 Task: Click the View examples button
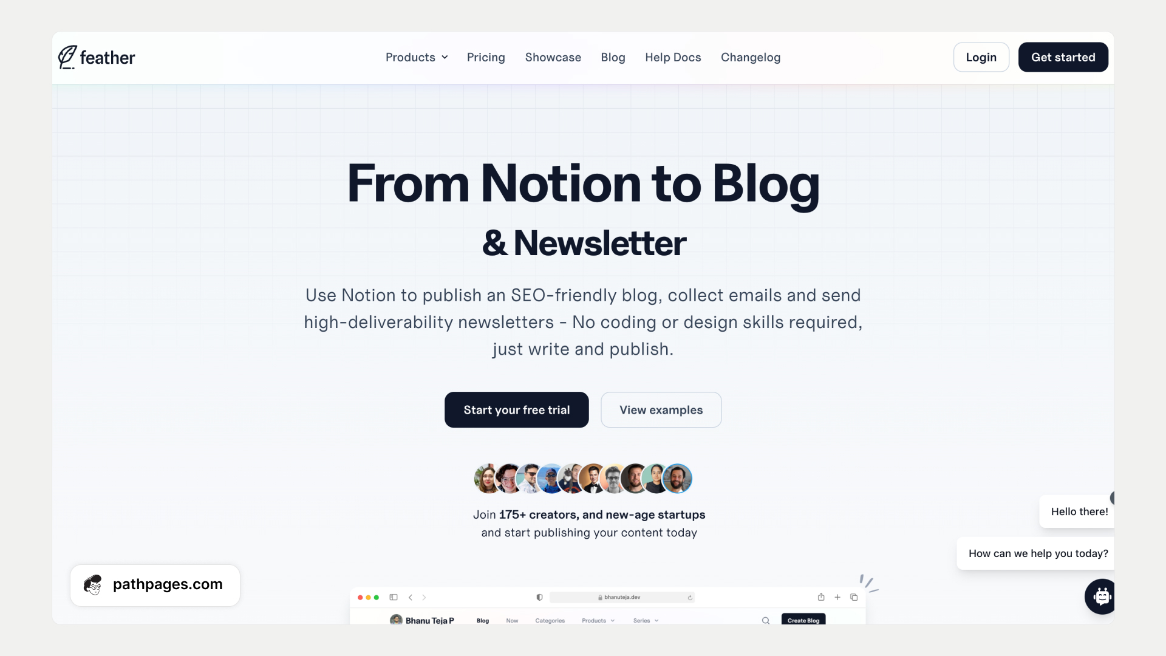(x=661, y=409)
